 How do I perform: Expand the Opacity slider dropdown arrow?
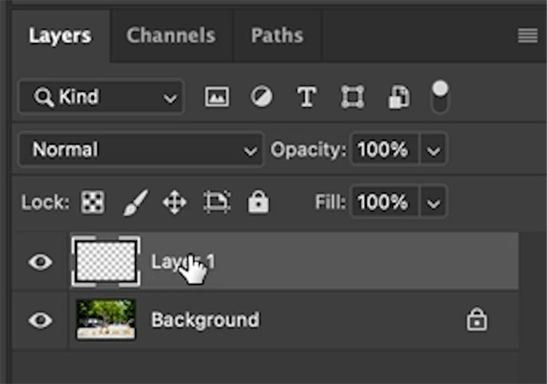[x=433, y=150]
